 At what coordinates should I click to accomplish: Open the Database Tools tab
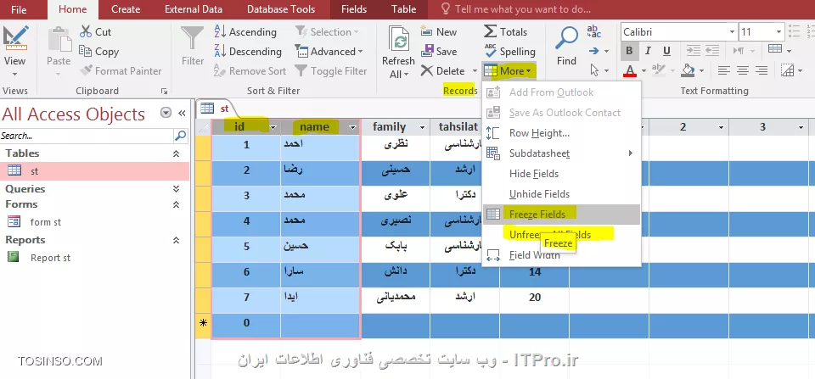(x=281, y=9)
